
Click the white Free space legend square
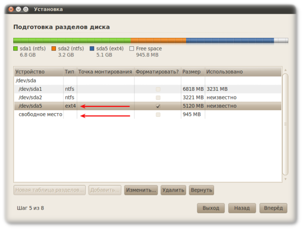(x=132, y=49)
